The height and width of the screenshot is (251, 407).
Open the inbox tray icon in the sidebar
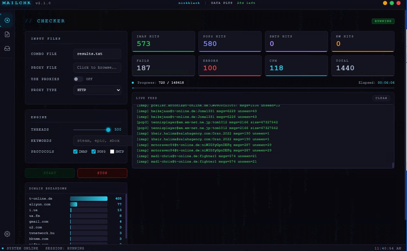coord(7,49)
